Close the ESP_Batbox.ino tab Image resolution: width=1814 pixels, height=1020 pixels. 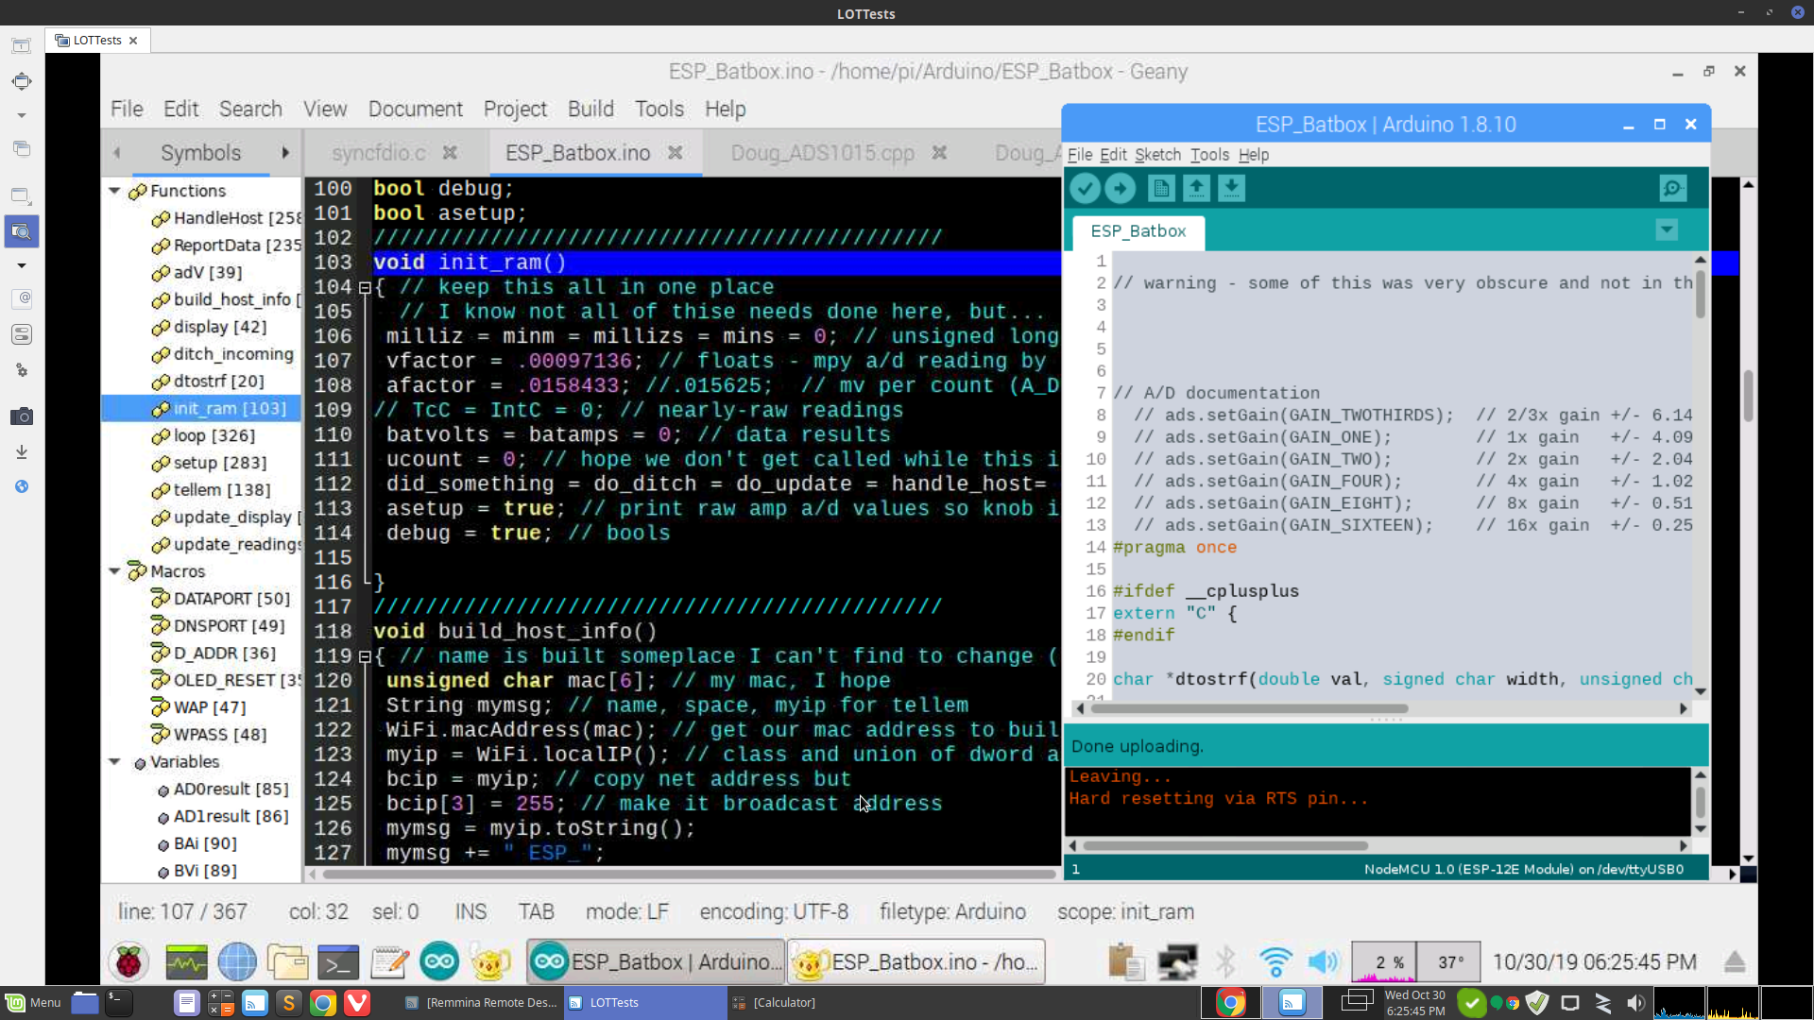pyautogui.click(x=675, y=153)
